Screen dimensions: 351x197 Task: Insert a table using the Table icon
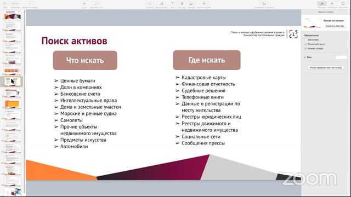tap(150, 4)
